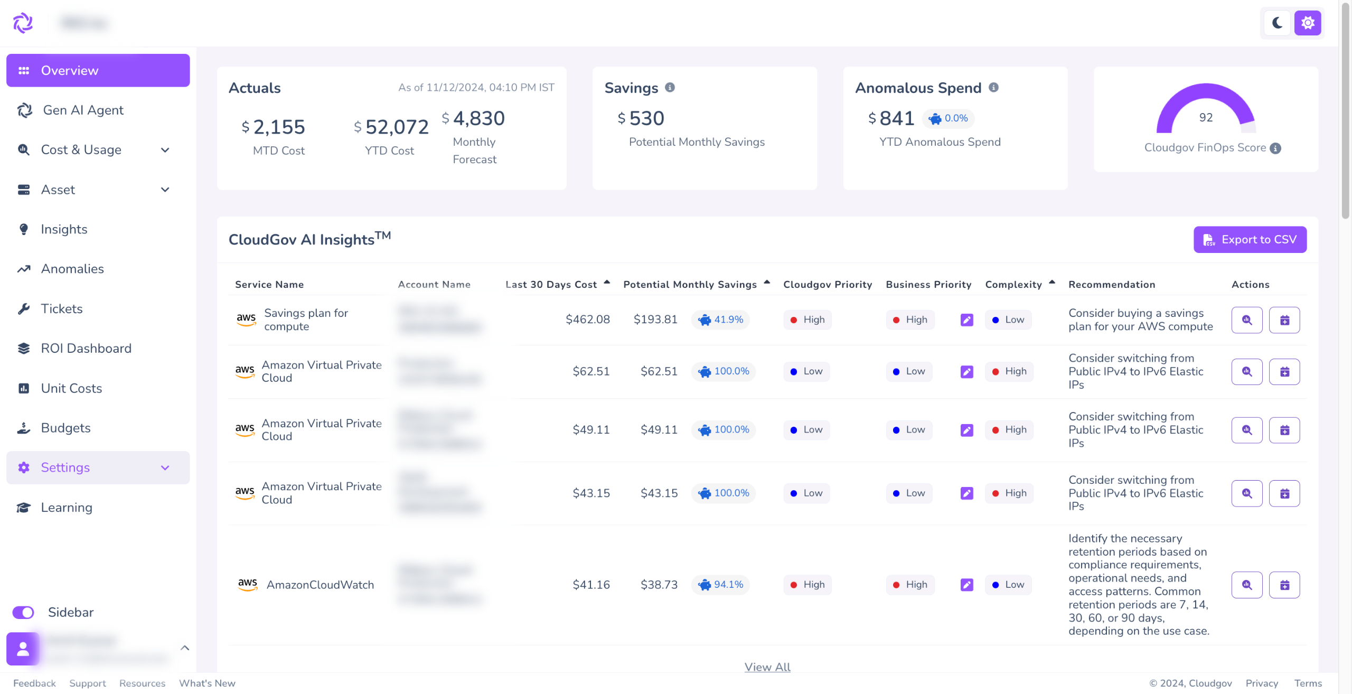Click the Export to CSV button
The image size is (1352, 694).
coord(1250,240)
